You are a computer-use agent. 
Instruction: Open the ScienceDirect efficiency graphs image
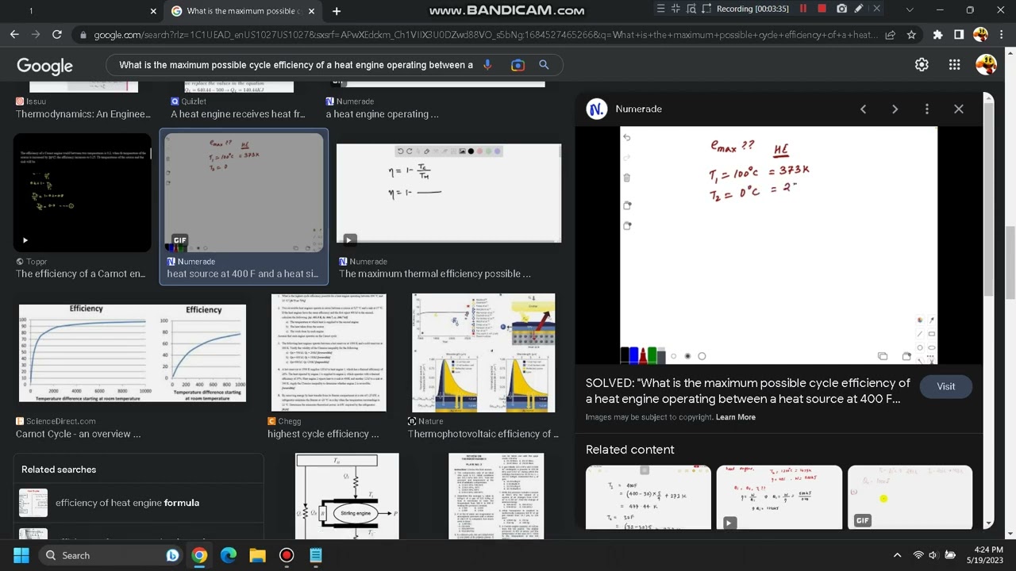132,353
